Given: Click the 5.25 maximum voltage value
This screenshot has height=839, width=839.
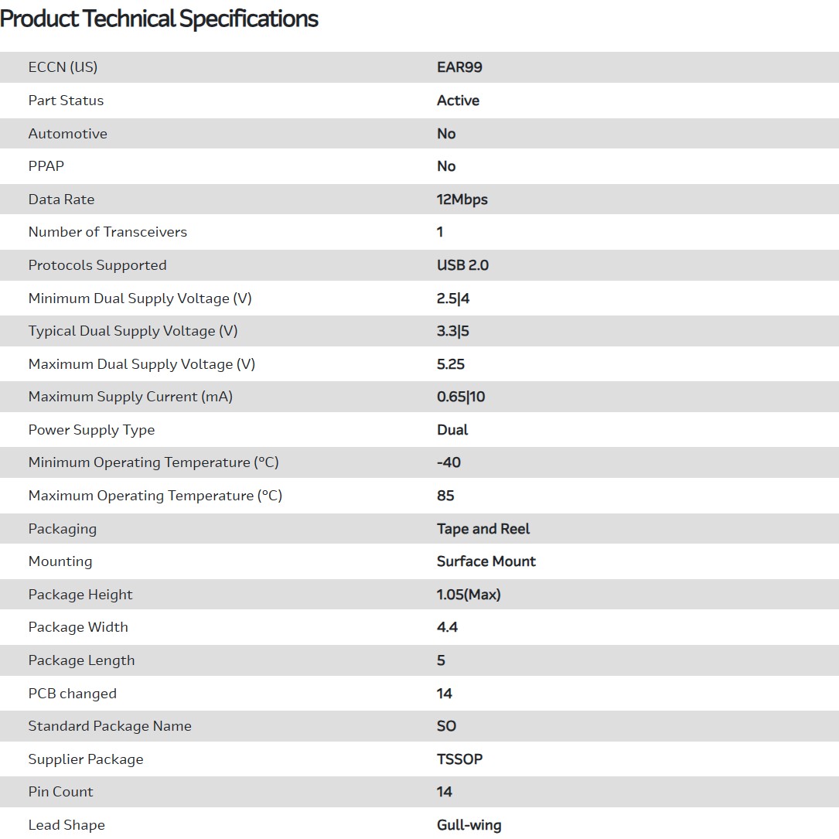Looking at the screenshot, I should click(451, 364).
